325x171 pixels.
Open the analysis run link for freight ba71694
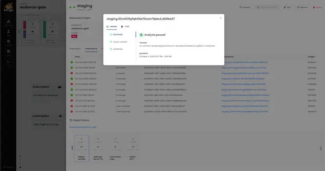click(x=243, y=79)
